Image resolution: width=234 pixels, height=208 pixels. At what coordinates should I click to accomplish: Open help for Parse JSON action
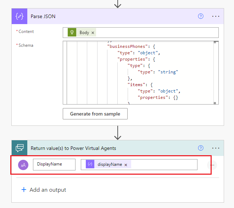(201, 16)
